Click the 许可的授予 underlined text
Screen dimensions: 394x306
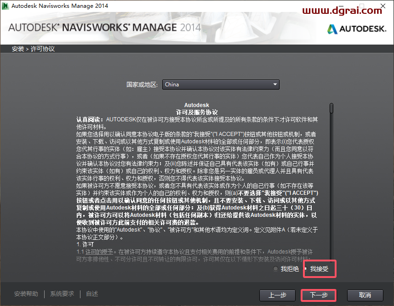99,252
